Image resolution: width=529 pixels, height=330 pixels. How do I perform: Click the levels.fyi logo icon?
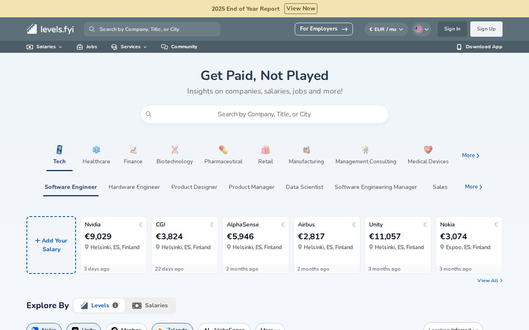[32, 29]
